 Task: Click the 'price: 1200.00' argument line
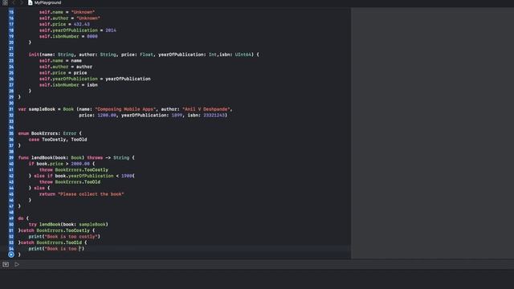tap(153, 116)
